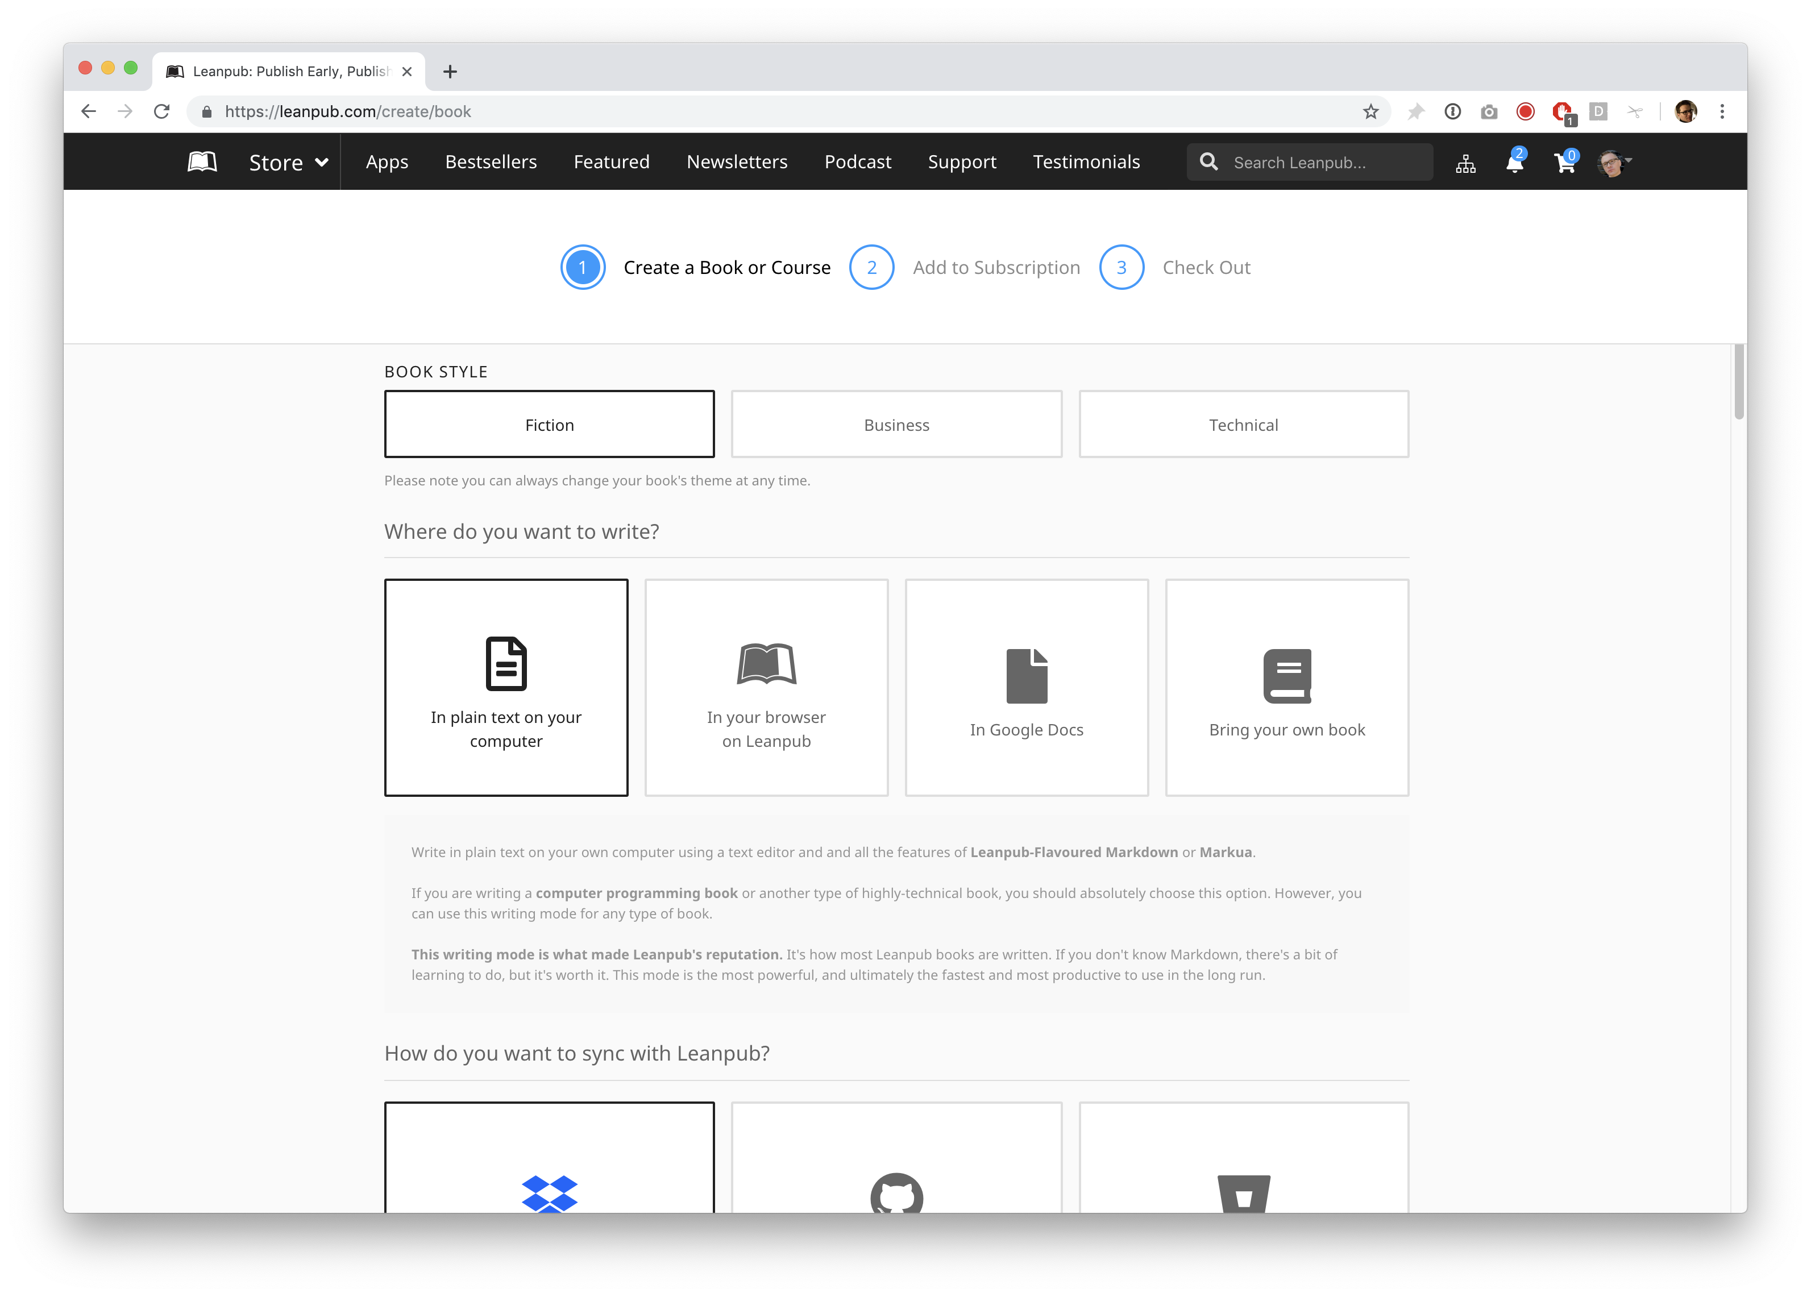This screenshot has width=1811, height=1297.
Task: Open Newsletters in navigation bar
Action: 737,162
